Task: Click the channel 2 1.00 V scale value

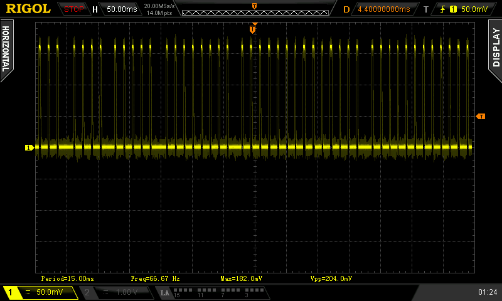Action: (x=127, y=292)
